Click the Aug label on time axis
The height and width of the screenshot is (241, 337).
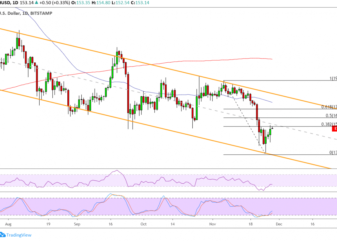point(8,224)
